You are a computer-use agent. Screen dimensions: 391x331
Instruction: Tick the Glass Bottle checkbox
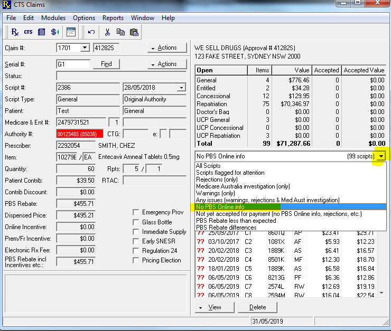(136, 222)
